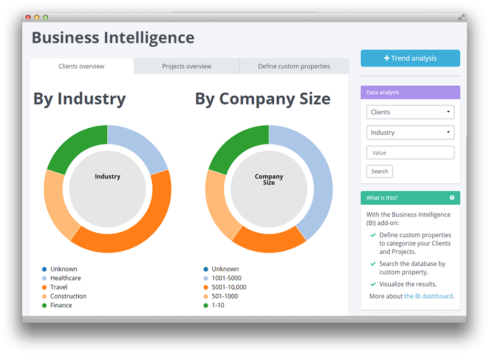Image resolution: width=488 pixels, height=354 pixels.
Task: Click the help question mark on What is this panel
Action: 452,197
